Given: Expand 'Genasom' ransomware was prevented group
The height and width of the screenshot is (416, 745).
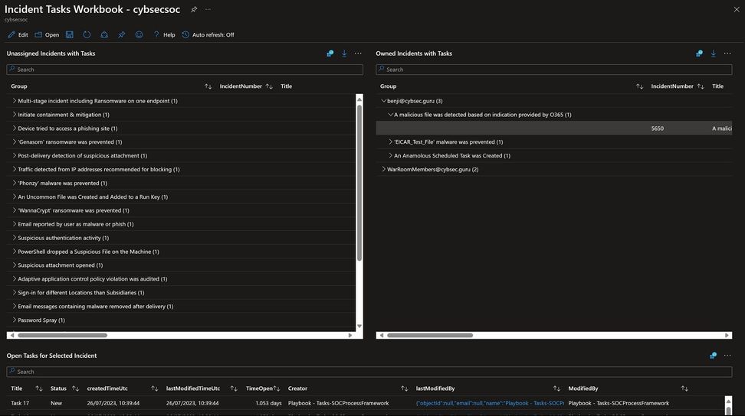Looking at the screenshot, I should point(15,141).
